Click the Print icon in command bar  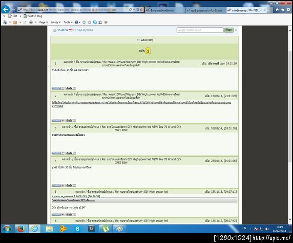31,22
